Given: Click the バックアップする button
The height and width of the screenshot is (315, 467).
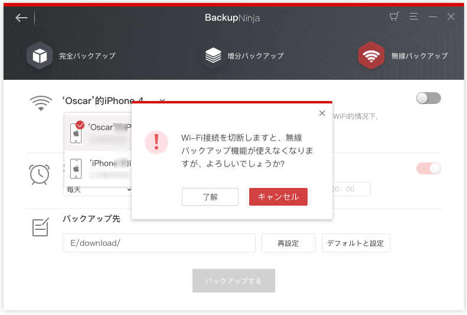Looking at the screenshot, I should (x=234, y=281).
